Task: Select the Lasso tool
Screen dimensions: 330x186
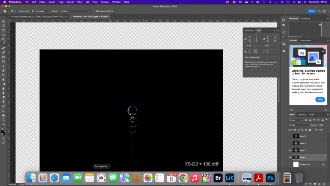Action: click(x=3, y=30)
